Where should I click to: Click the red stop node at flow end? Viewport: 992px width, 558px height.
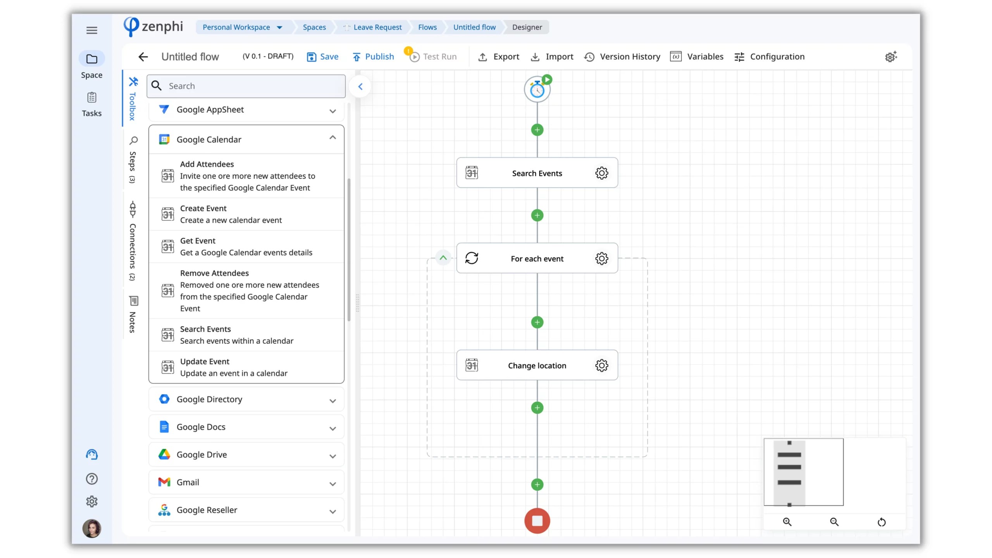pyautogui.click(x=537, y=521)
